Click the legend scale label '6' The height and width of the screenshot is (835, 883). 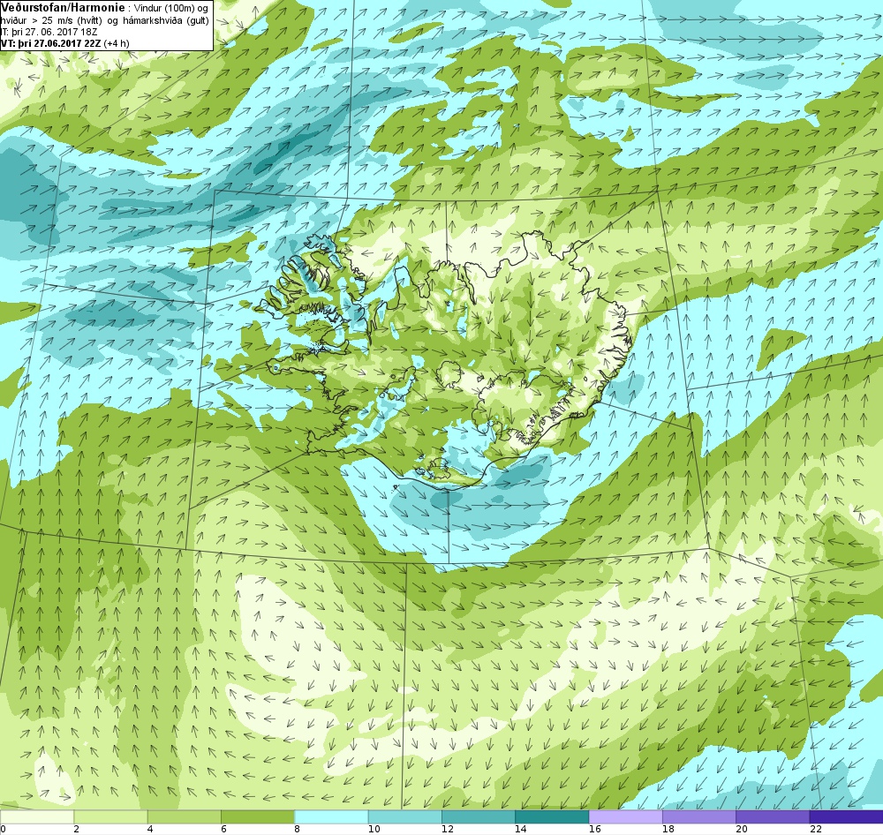(x=223, y=829)
